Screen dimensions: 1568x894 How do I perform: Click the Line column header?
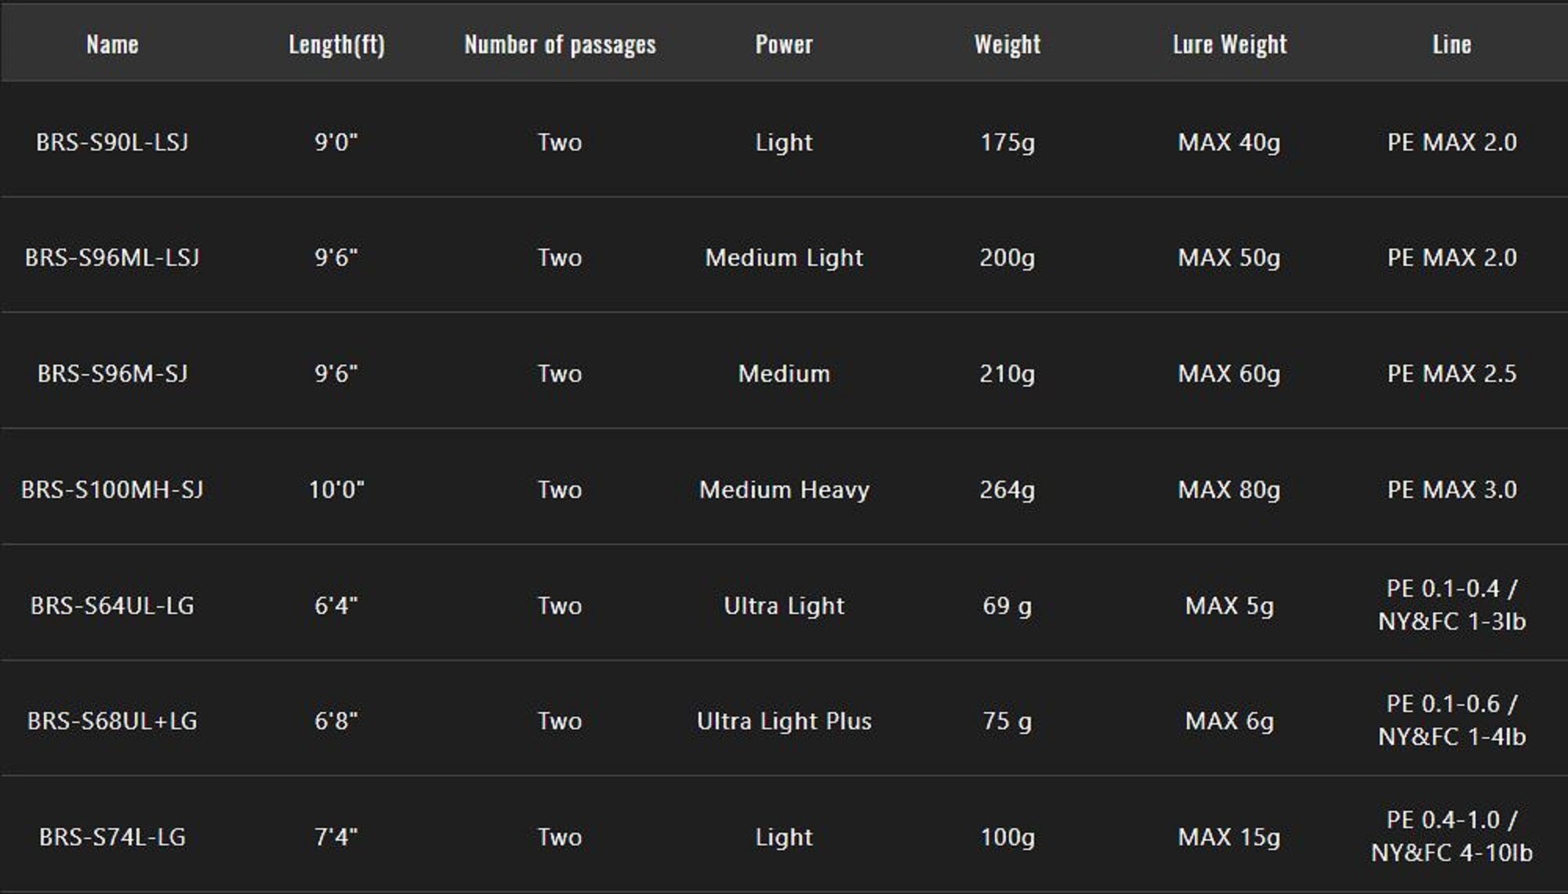pyautogui.click(x=1452, y=45)
